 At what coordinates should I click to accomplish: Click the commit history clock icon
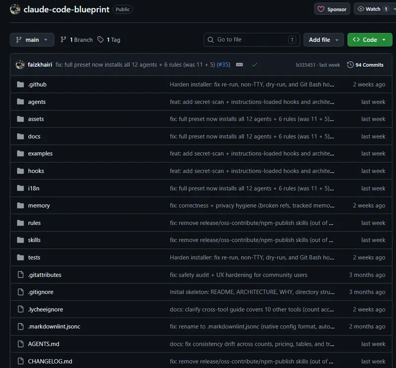[350, 65]
